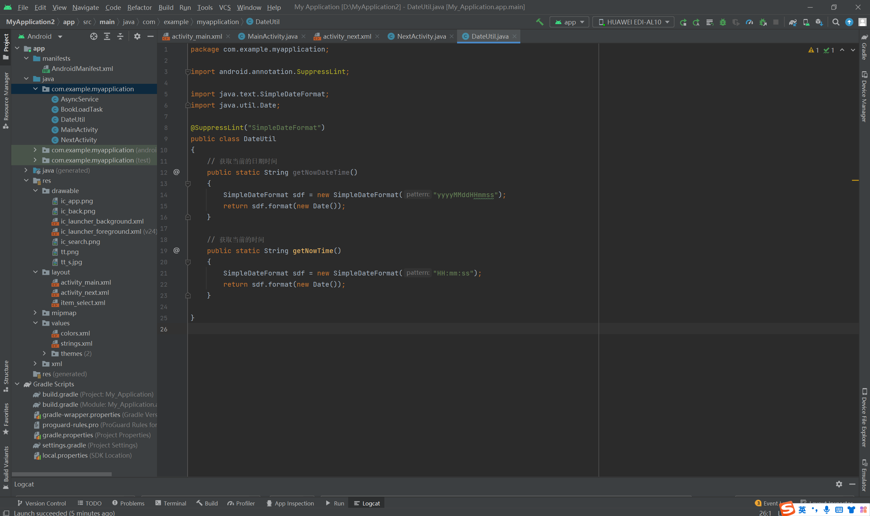Toggle the Resource Manager side panel
Screen dimensions: 870x516
[6, 100]
